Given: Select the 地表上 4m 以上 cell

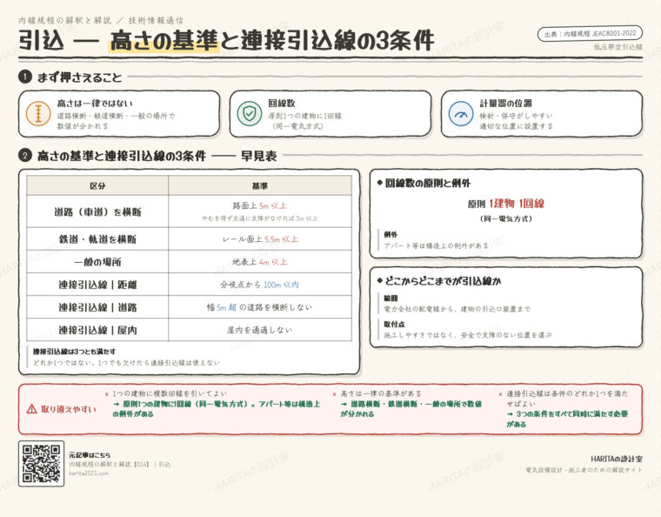Looking at the screenshot, I should click(x=260, y=262).
